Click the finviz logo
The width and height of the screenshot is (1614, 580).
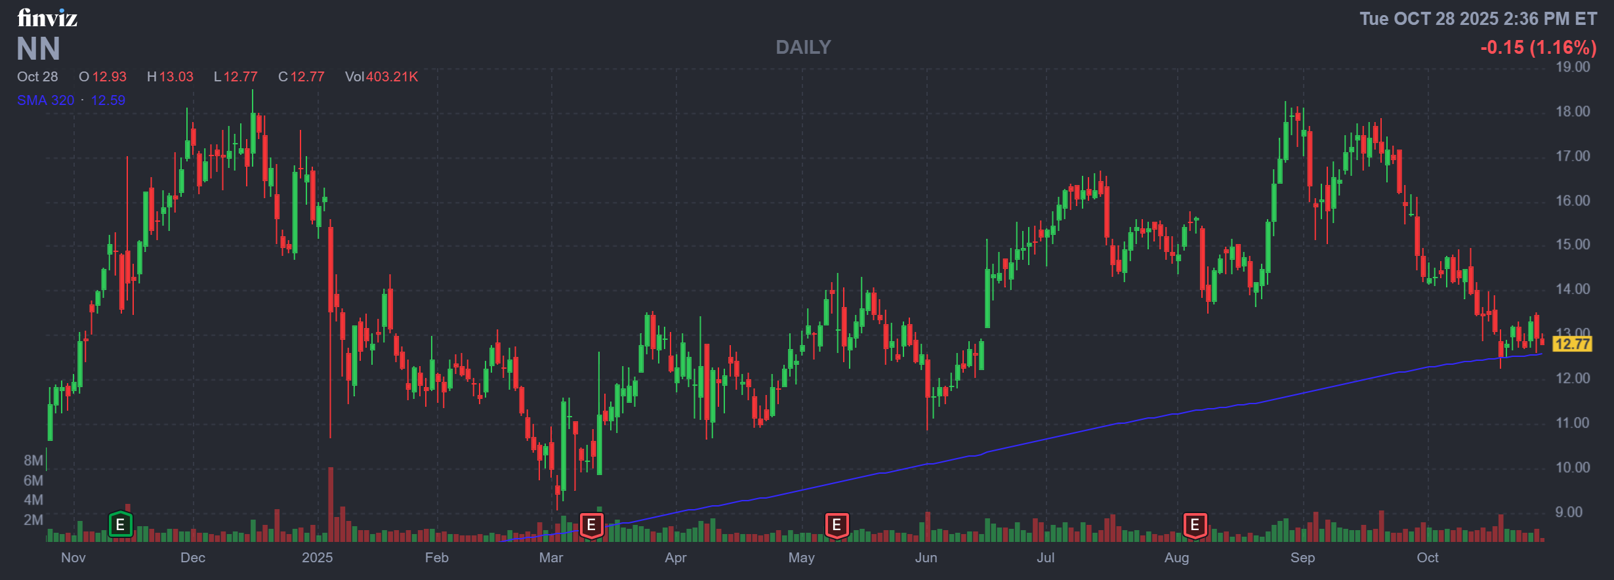47,18
